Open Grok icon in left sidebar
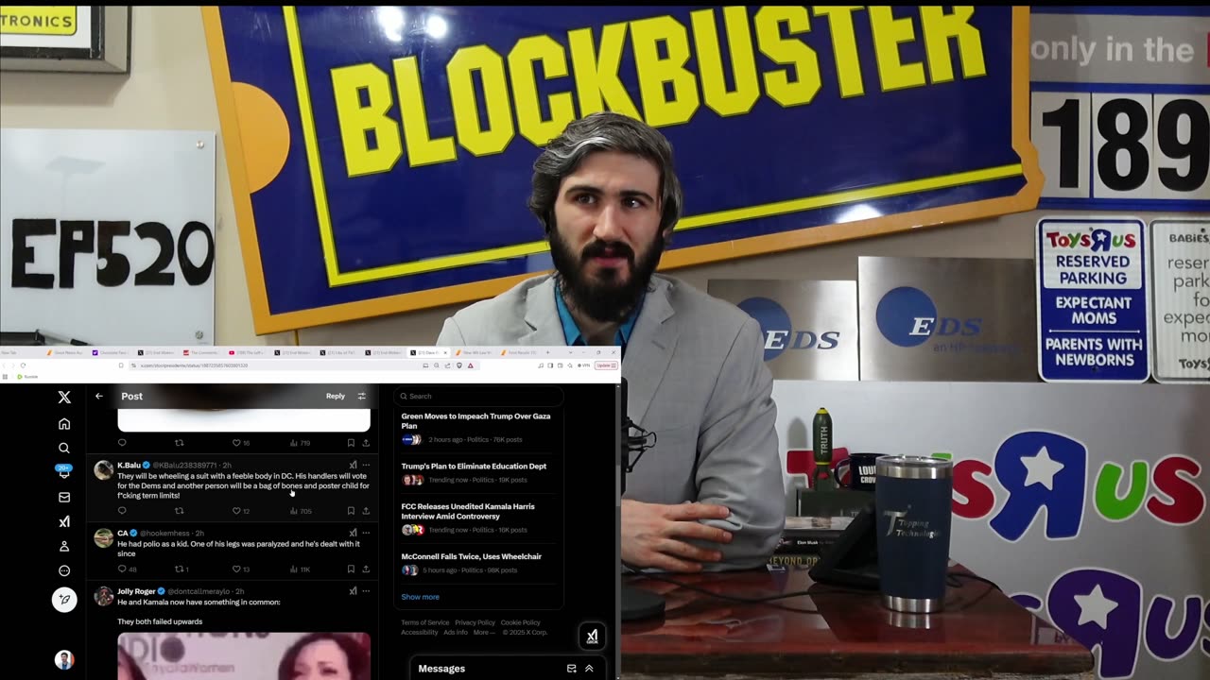Screen dimensions: 1210x680 [x=64, y=521]
